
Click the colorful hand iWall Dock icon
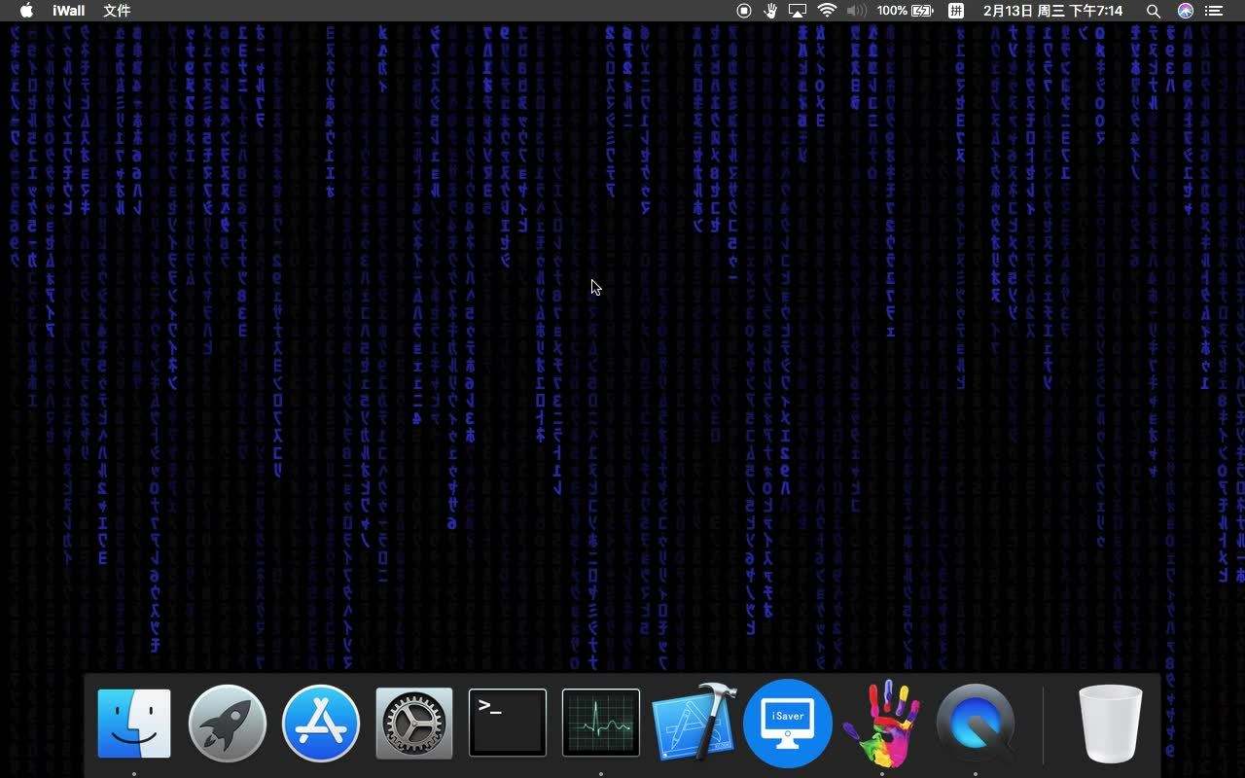[x=881, y=724]
